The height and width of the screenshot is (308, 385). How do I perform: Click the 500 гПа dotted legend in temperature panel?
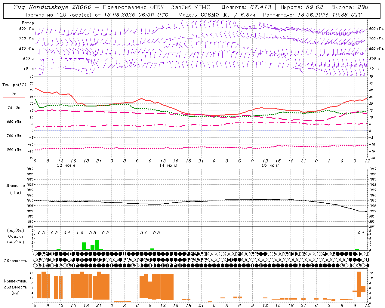coord(14,150)
